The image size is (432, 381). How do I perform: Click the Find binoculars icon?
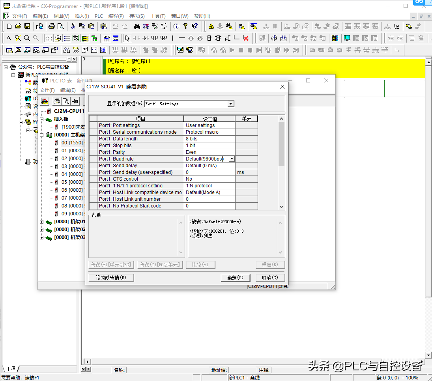(137, 26)
